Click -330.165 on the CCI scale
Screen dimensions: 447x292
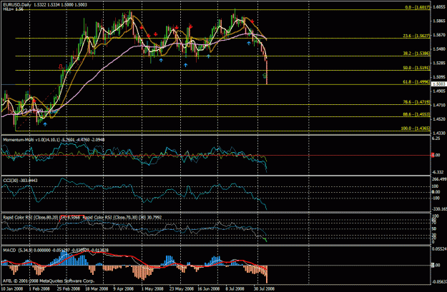(439, 209)
